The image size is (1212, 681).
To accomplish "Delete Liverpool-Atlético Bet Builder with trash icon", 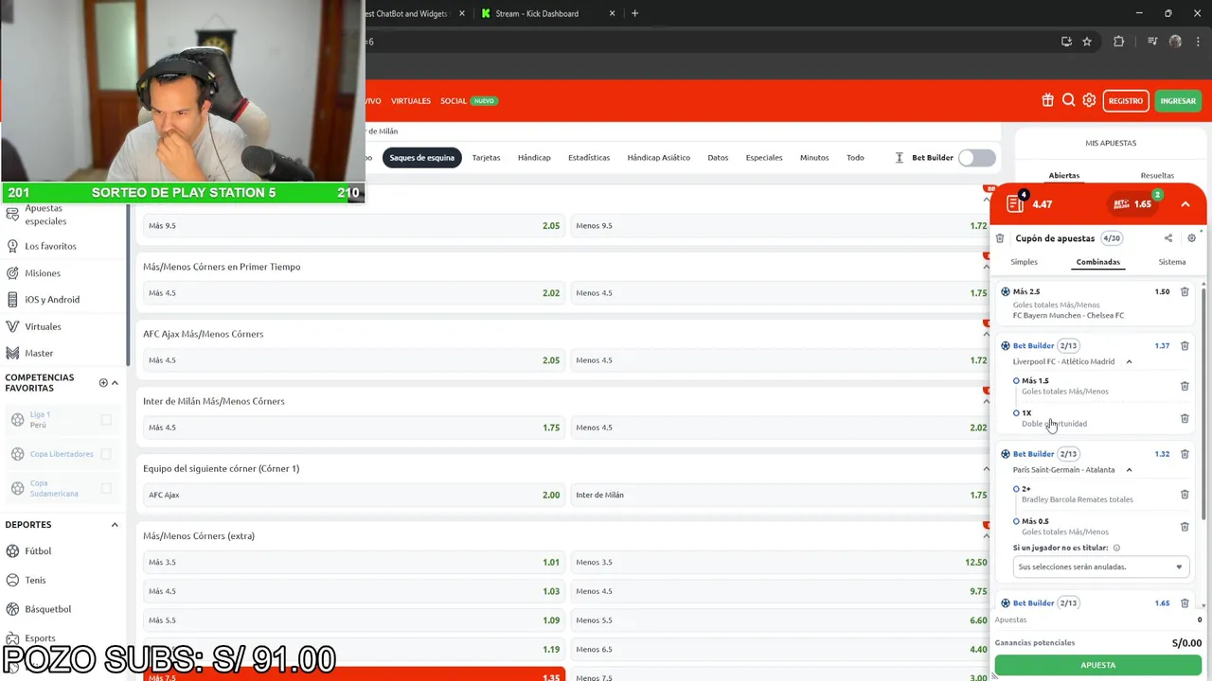I will tap(1185, 346).
